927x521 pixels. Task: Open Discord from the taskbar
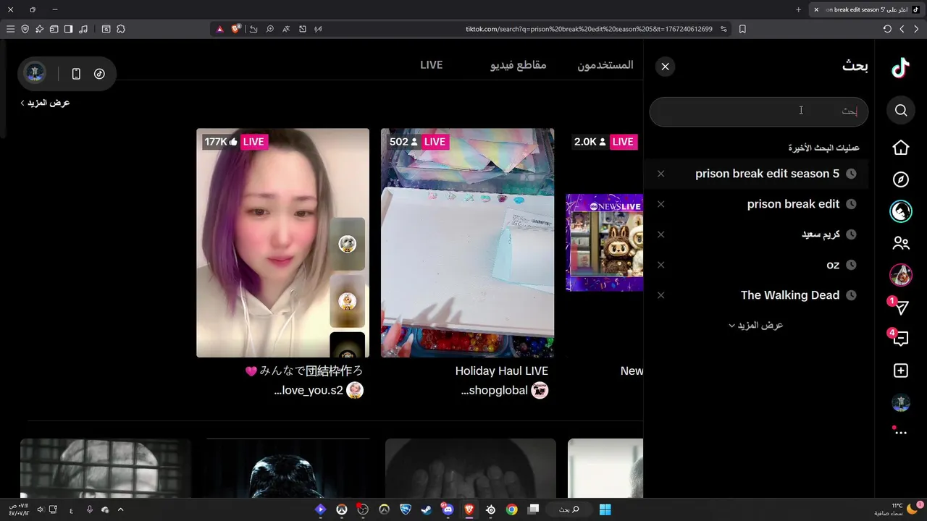448,509
